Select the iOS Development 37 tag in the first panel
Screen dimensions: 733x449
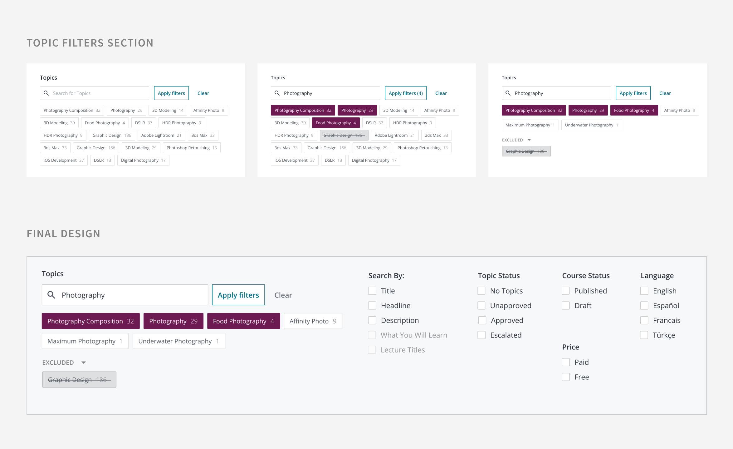(x=64, y=160)
